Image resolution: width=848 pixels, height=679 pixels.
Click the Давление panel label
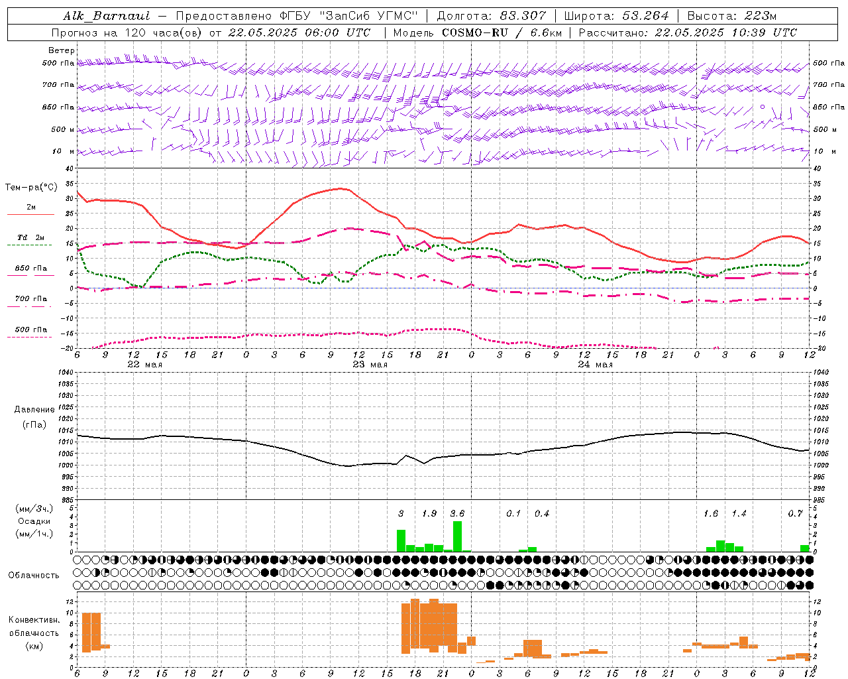click(34, 410)
